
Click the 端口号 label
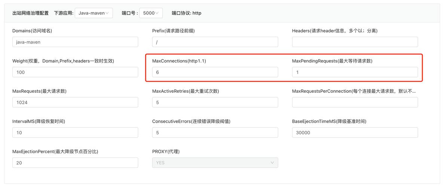click(130, 13)
